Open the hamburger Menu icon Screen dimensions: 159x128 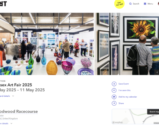pyautogui.click(x=145, y=4)
